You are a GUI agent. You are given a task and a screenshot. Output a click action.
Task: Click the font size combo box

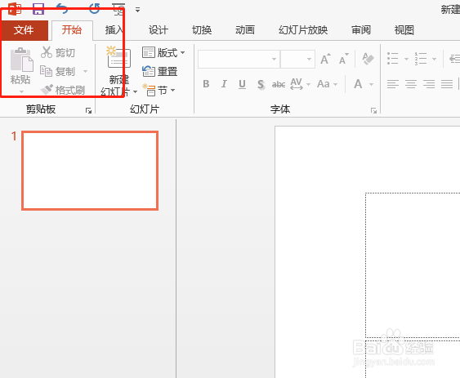coord(297,59)
